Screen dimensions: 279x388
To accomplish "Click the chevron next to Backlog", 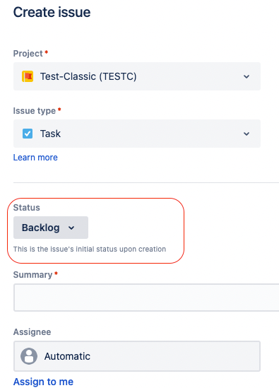I will click(71, 228).
